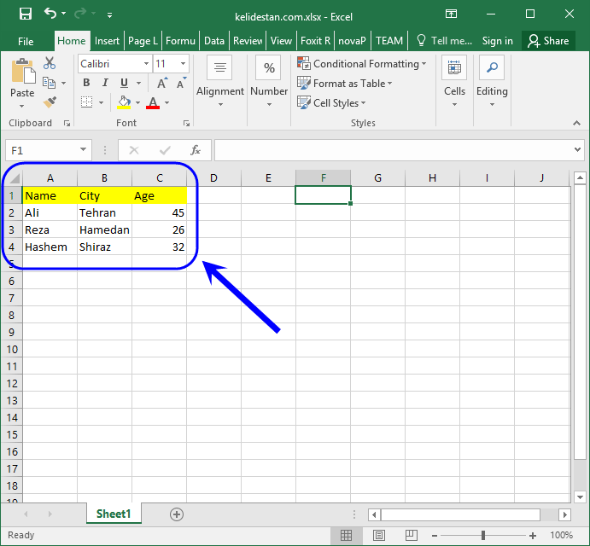Switch to Page Break Preview

coord(411,535)
